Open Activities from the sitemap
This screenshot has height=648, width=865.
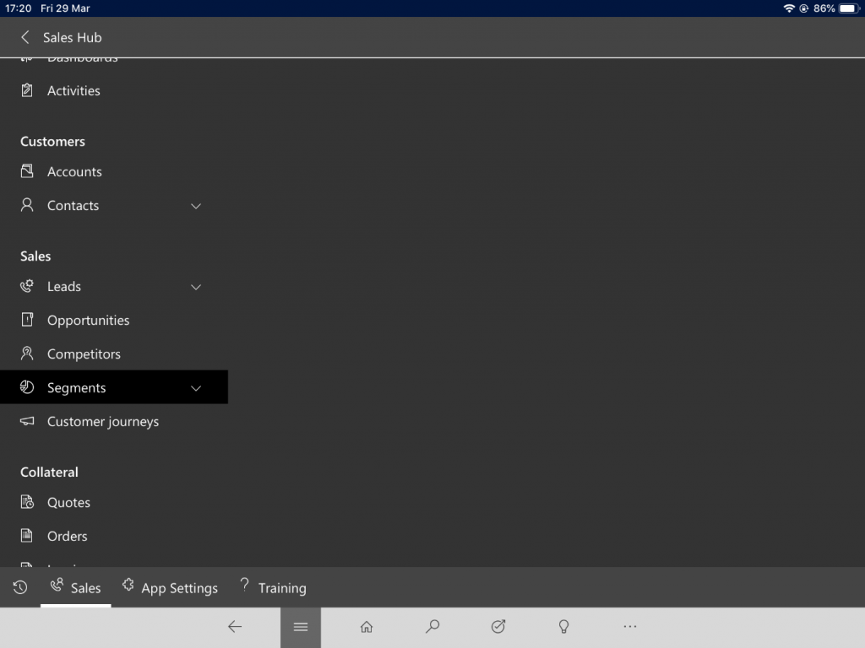(x=73, y=90)
